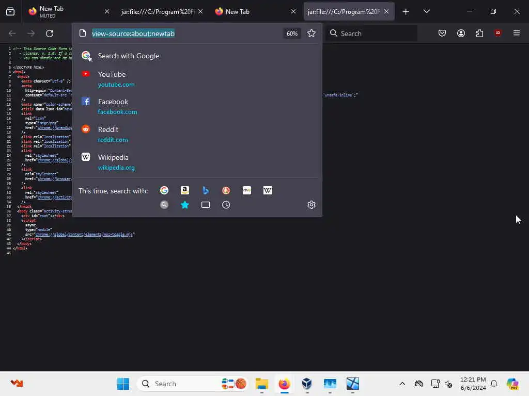
Task: Choose Search with Google suggestion
Action: (x=197, y=56)
